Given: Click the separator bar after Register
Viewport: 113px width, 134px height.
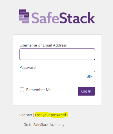Looking at the screenshot, I should click(34, 115).
